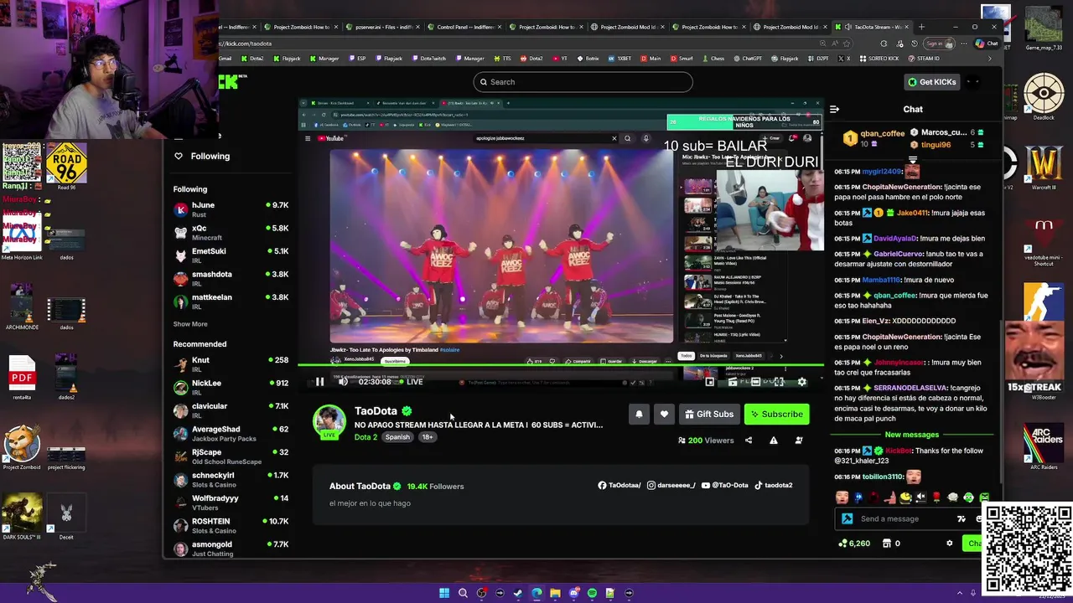Viewport: 1073px width, 603px height.
Task: Click the green Subscribe button
Action: pos(776,414)
